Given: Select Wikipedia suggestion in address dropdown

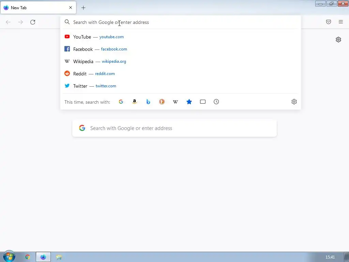Looking at the screenshot, I should click(181, 61).
